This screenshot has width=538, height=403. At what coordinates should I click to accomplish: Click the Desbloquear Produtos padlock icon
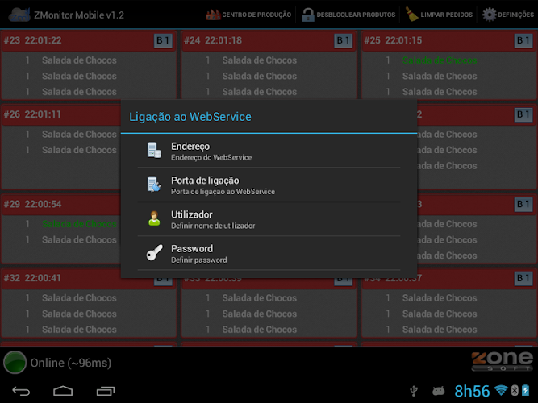[x=308, y=15]
